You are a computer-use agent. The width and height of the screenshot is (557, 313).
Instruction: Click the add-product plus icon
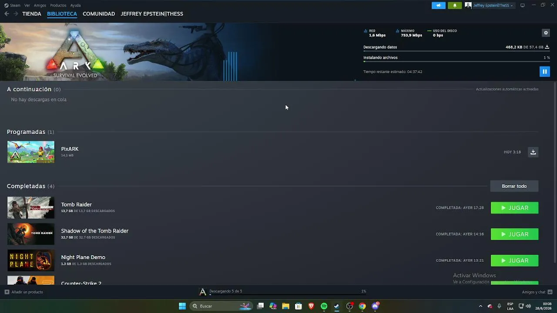pos(7,292)
